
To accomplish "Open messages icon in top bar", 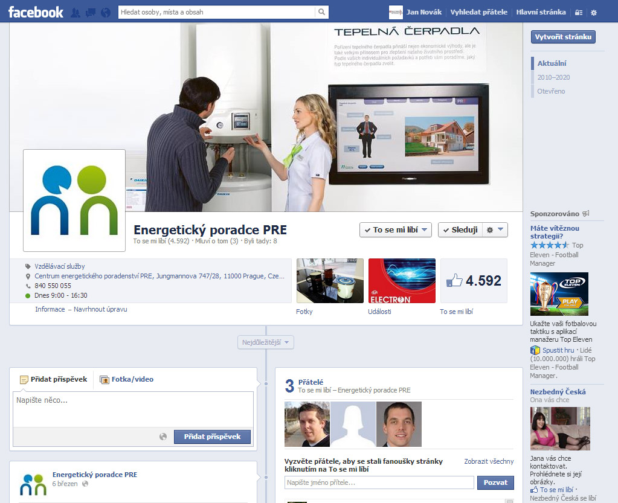I will 91,13.
